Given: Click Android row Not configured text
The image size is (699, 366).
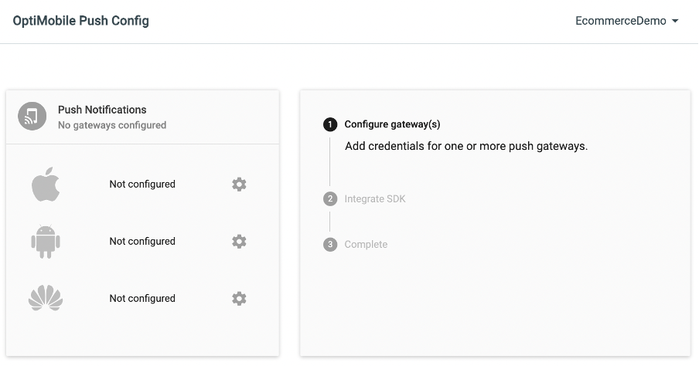Looking at the screenshot, I should 142,242.
